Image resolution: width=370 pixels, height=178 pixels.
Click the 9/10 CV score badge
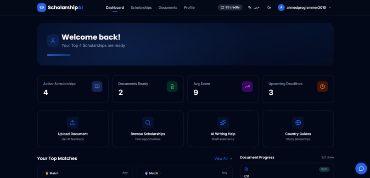[324, 169]
